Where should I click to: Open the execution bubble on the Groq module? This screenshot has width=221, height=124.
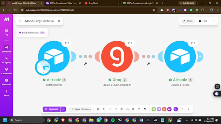(130, 43)
